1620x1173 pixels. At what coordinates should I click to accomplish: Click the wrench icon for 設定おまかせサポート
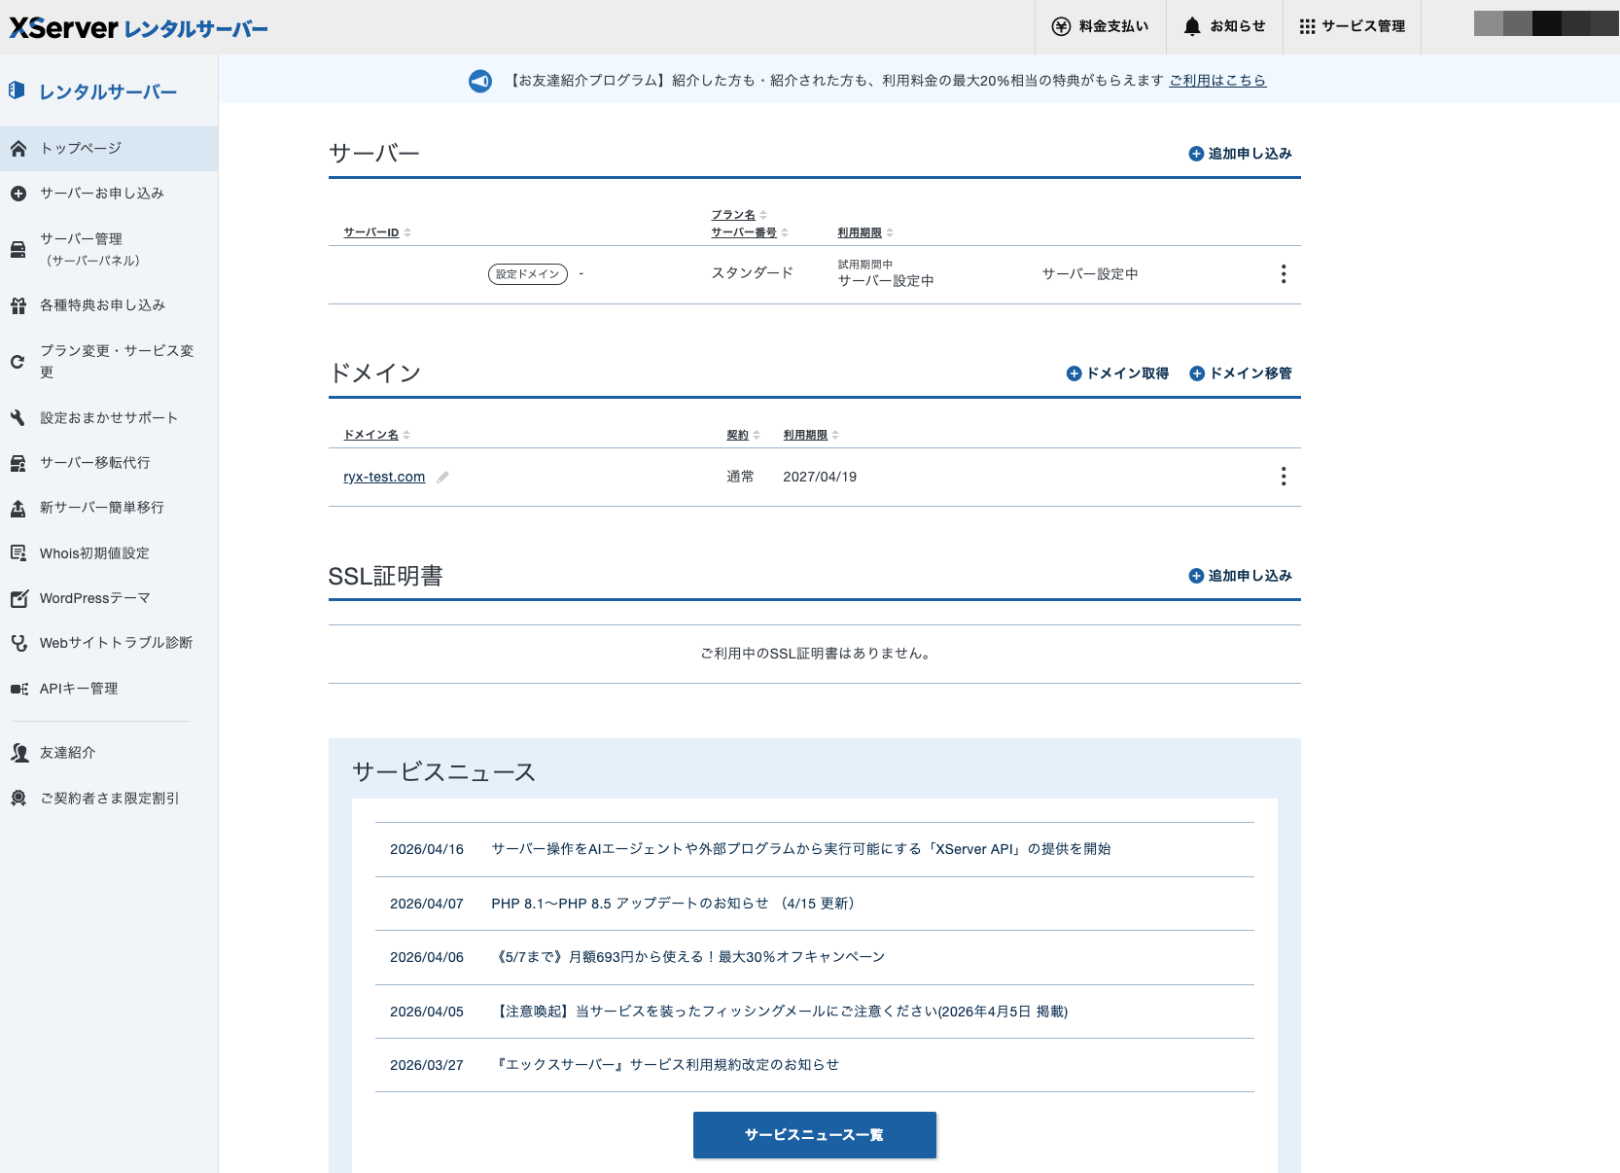click(x=18, y=418)
